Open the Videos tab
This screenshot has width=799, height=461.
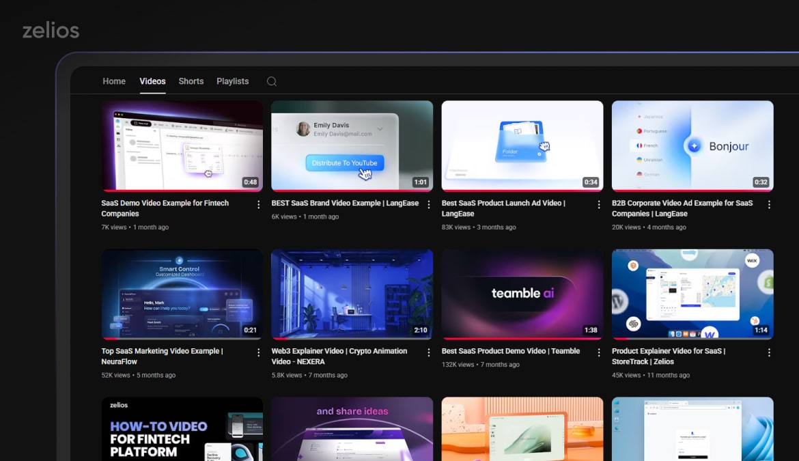(152, 81)
